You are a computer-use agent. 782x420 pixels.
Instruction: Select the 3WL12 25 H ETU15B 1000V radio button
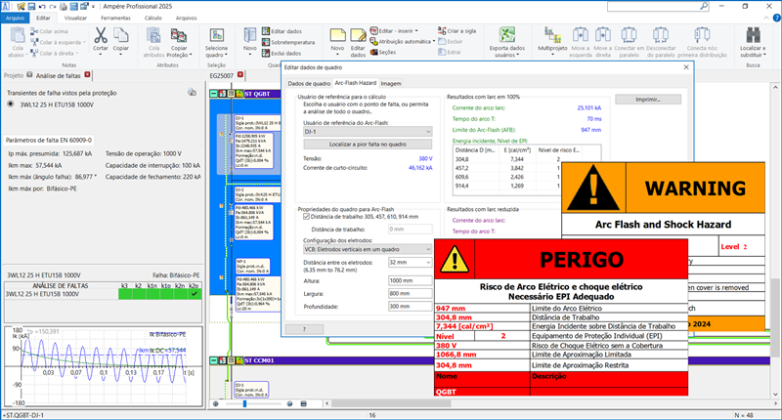(x=11, y=105)
